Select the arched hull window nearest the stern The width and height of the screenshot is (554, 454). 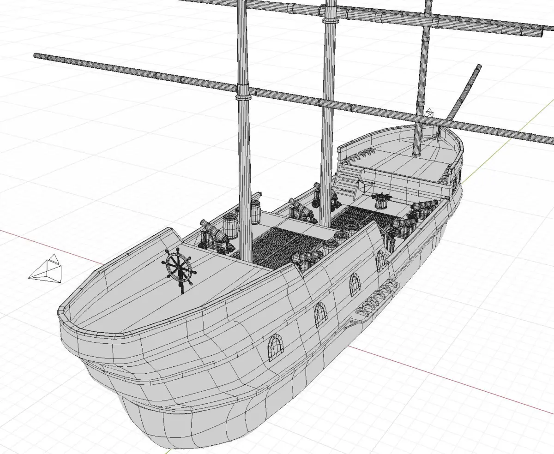277,347
